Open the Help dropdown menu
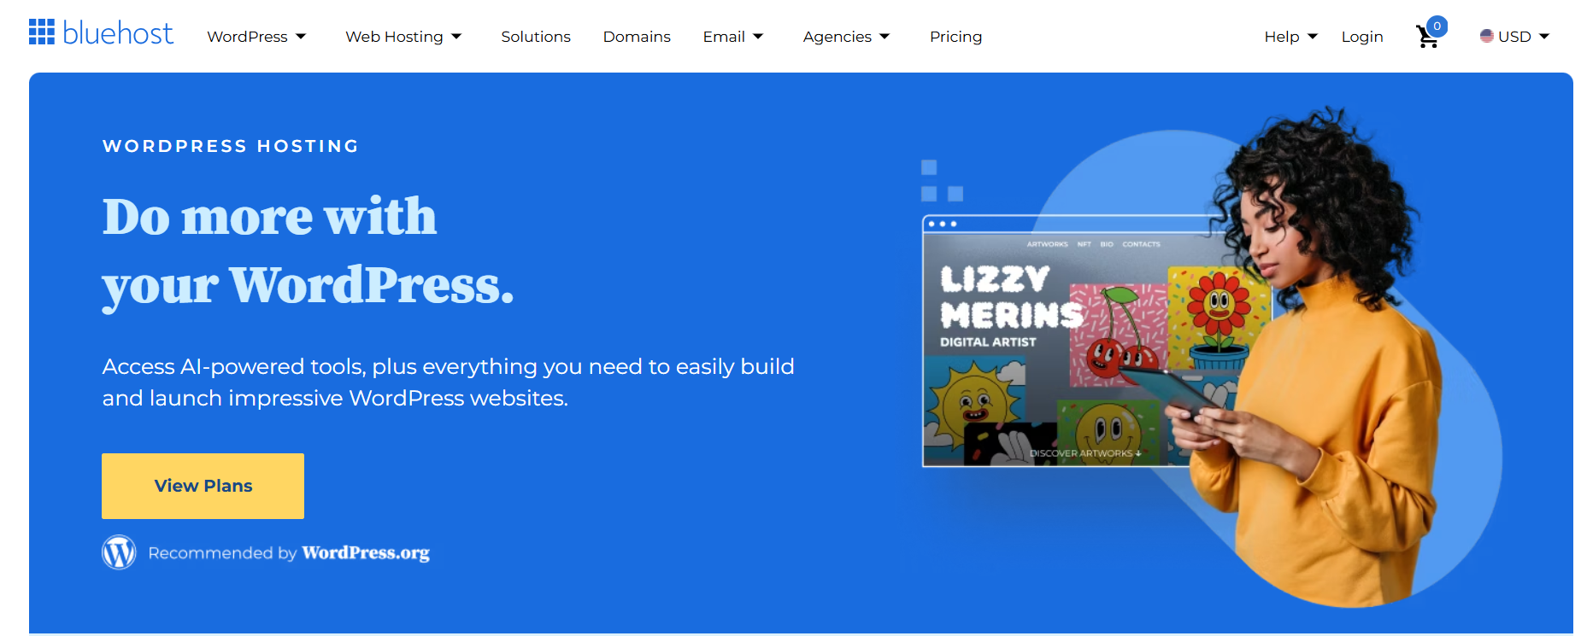 [x=1291, y=37]
